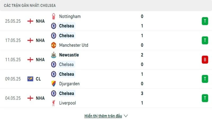Click the CL competition icon on 09.05.25

[x=30, y=79]
